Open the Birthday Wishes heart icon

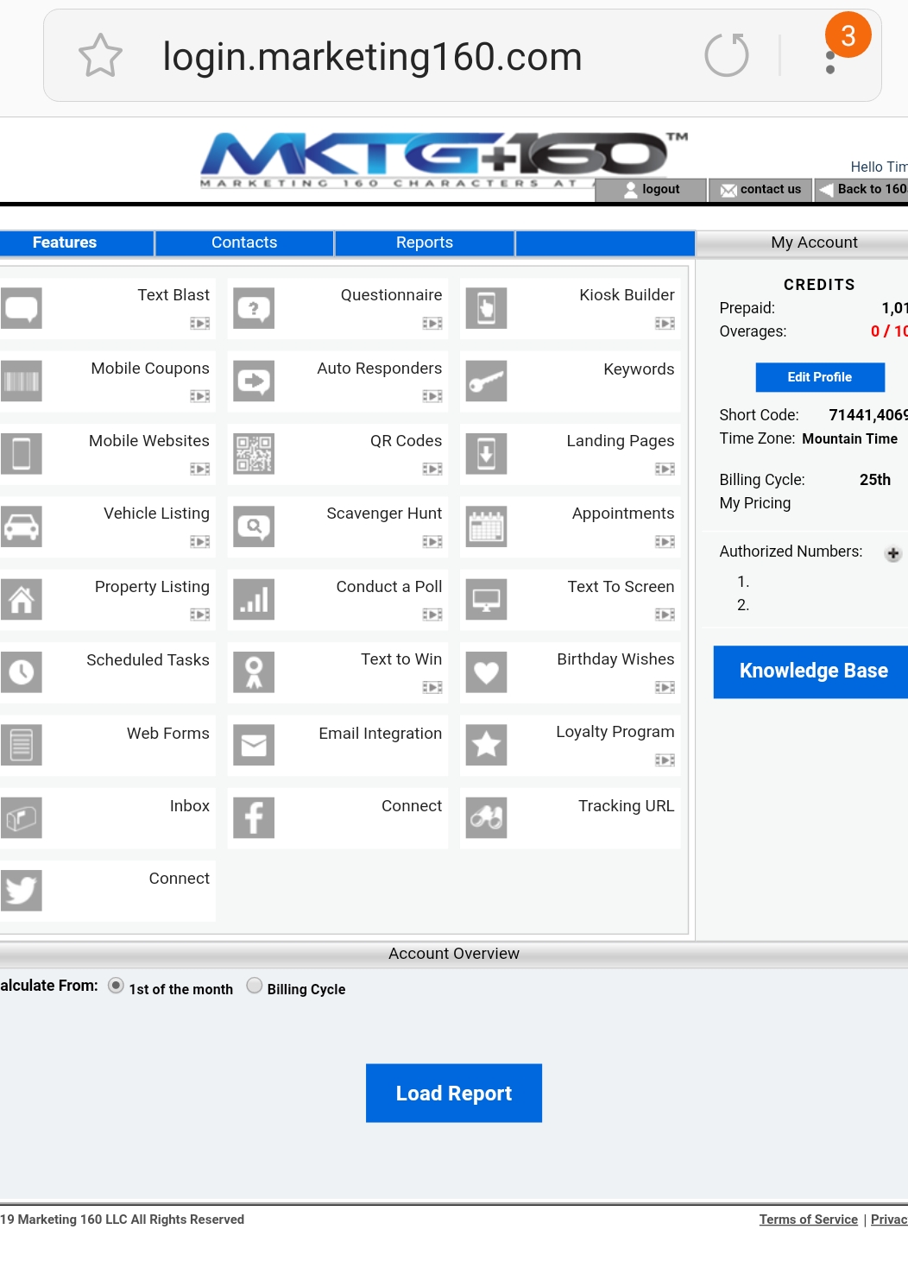[x=486, y=672]
